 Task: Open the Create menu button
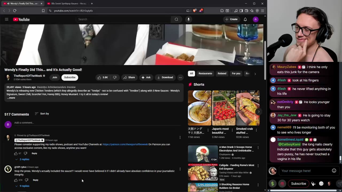(231, 19)
